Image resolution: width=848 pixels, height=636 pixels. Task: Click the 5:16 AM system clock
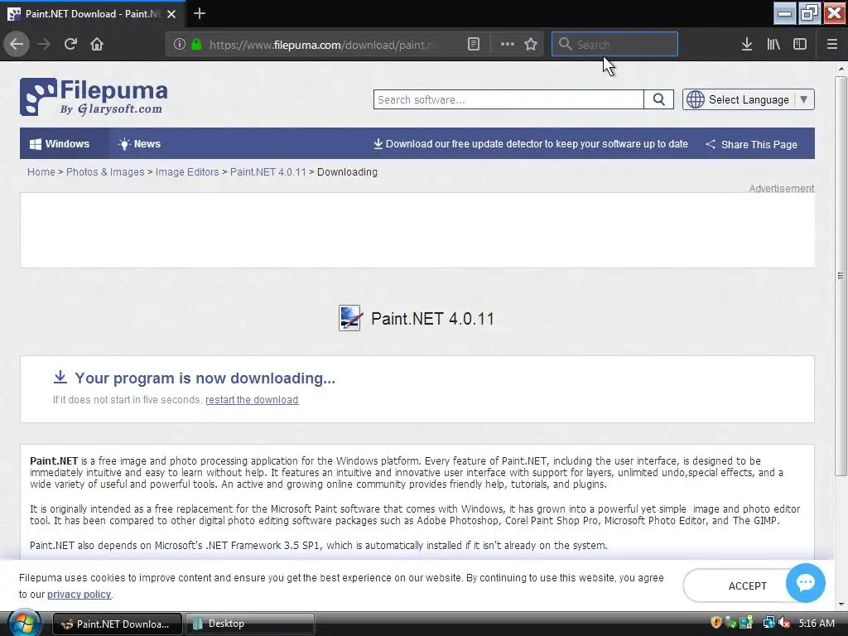click(x=816, y=623)
